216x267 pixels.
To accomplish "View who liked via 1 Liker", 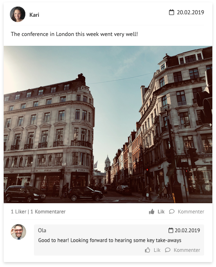I will click(x=18, y=212).
